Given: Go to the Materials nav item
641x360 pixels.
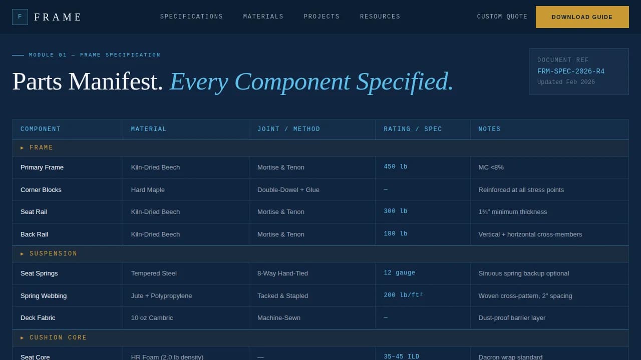Looking at the screenshot, I should pyautogui.click(x=263, y=16).
